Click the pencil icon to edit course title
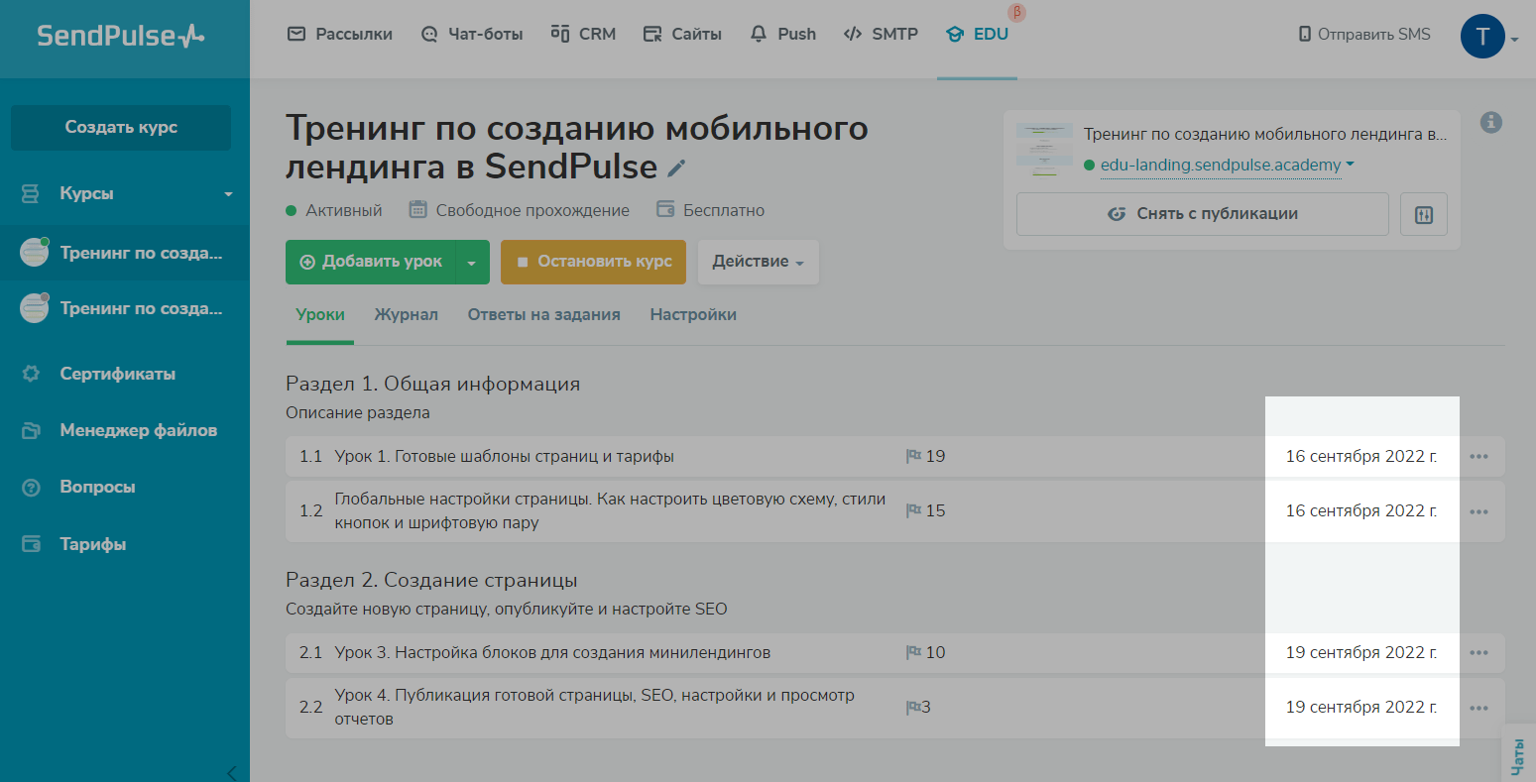1536x782 pixels. (x=676, y=168)
